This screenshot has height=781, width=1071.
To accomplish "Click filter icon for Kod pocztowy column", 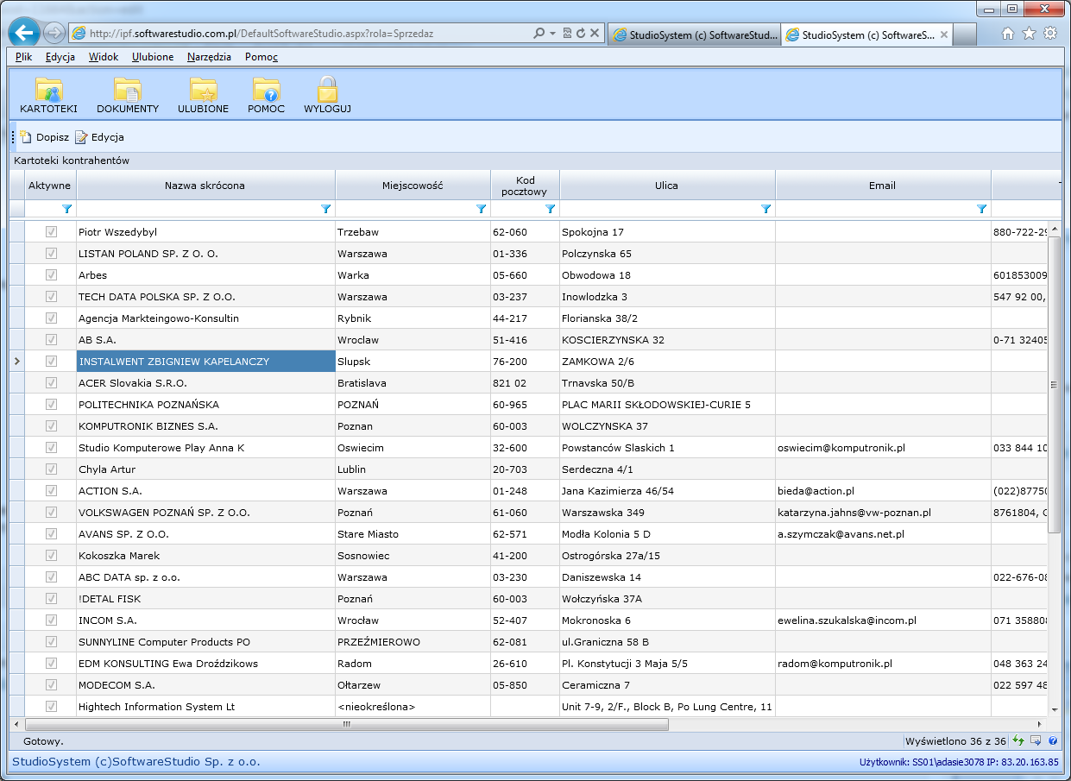I will [550, 209].
